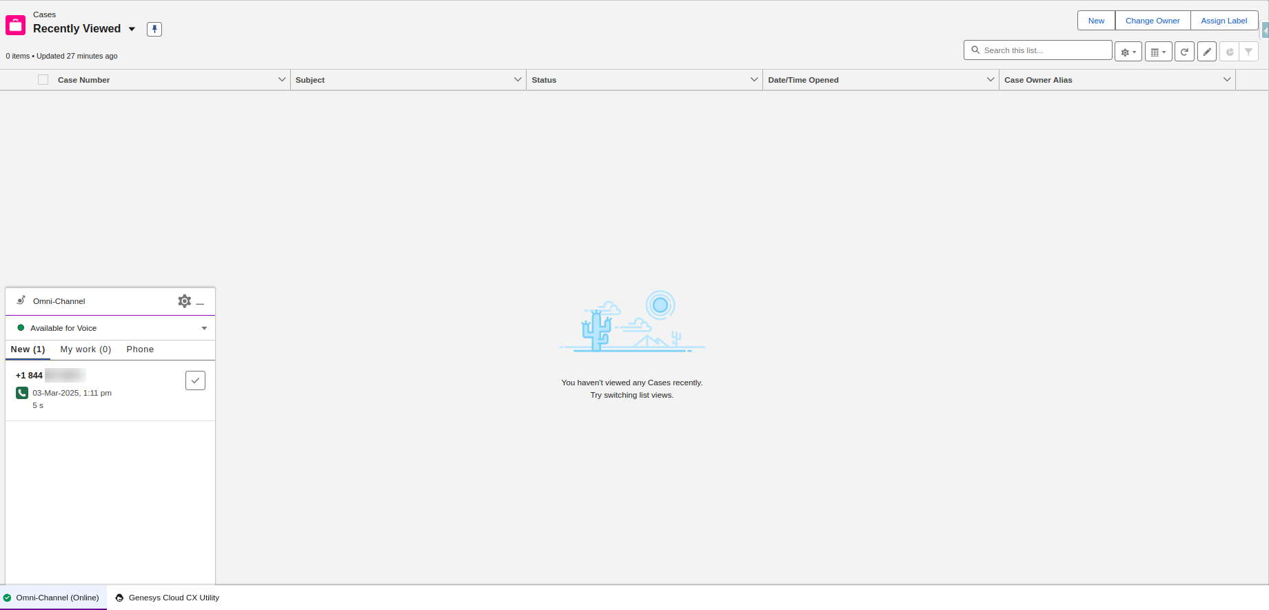
Task: Switch to the Phone tab
Action: pyautogui.click(x=140, y=349)
